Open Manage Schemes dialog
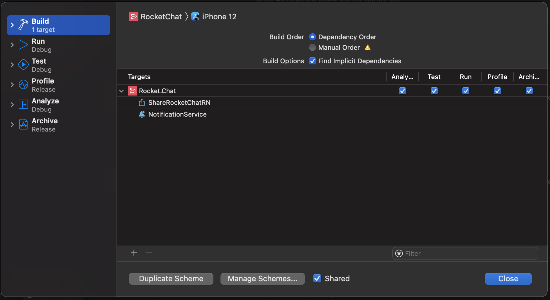The width and height of the screenshot is (550, 300). tap(263, 279)
